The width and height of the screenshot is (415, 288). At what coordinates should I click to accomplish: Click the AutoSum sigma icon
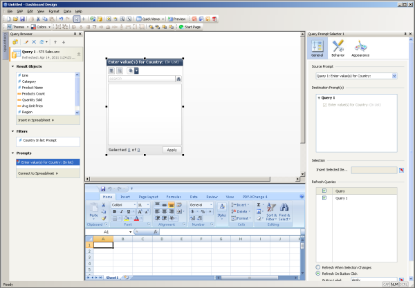[x=259, y=204]
